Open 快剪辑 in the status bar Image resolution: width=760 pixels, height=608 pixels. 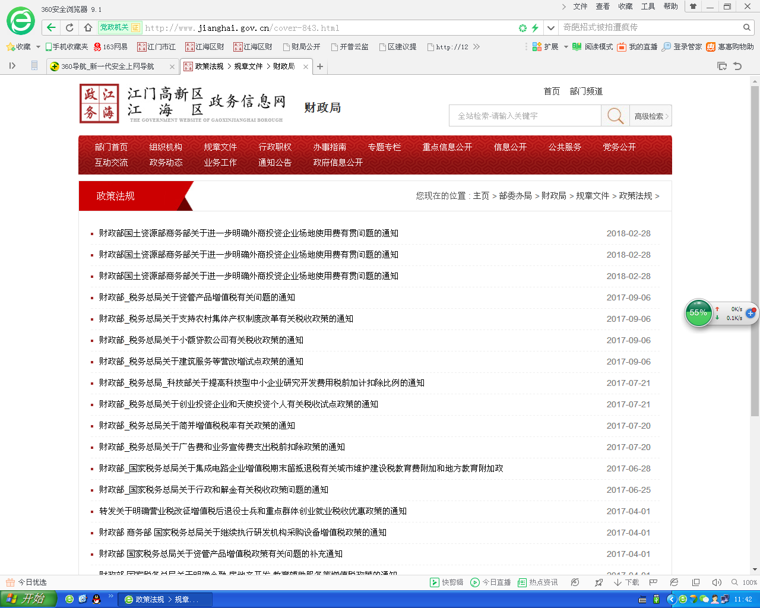coord(446,582)
